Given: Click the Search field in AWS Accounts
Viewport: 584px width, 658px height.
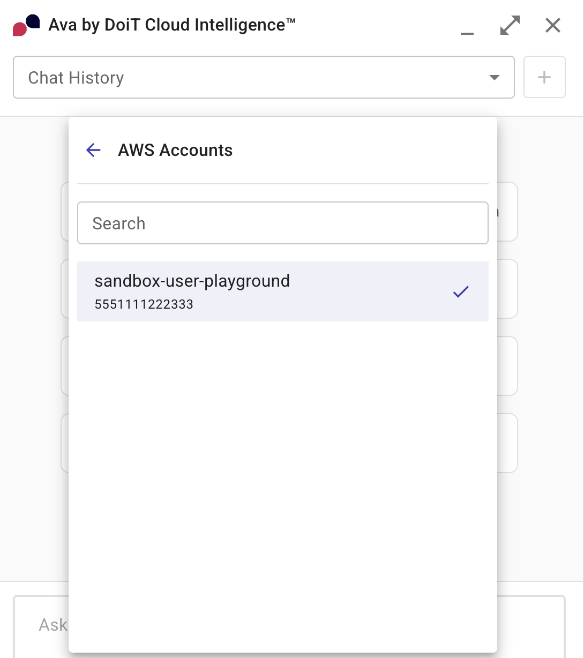Looking at the screenshot, I should coord(283,223).
